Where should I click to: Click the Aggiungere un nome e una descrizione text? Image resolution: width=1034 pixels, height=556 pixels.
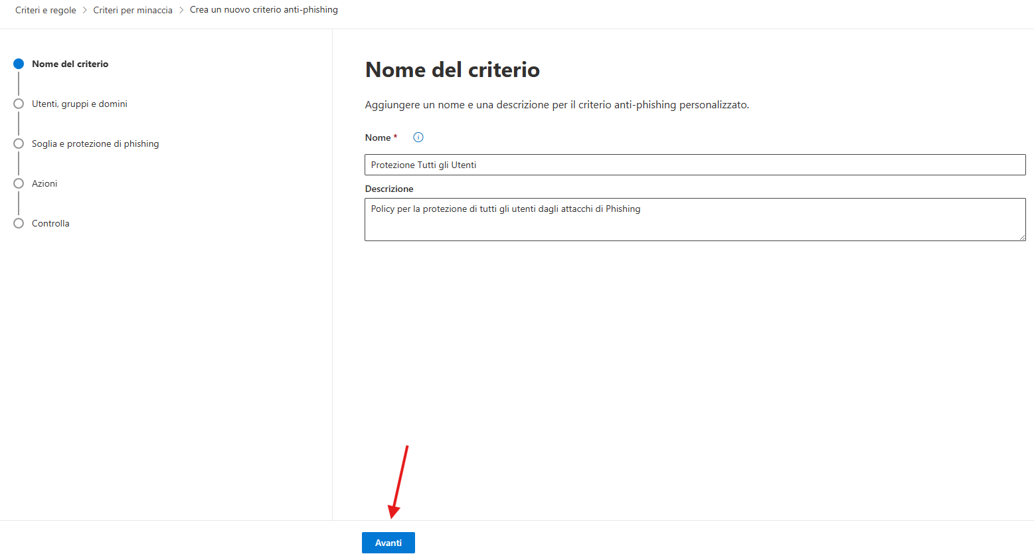(557, 105)
